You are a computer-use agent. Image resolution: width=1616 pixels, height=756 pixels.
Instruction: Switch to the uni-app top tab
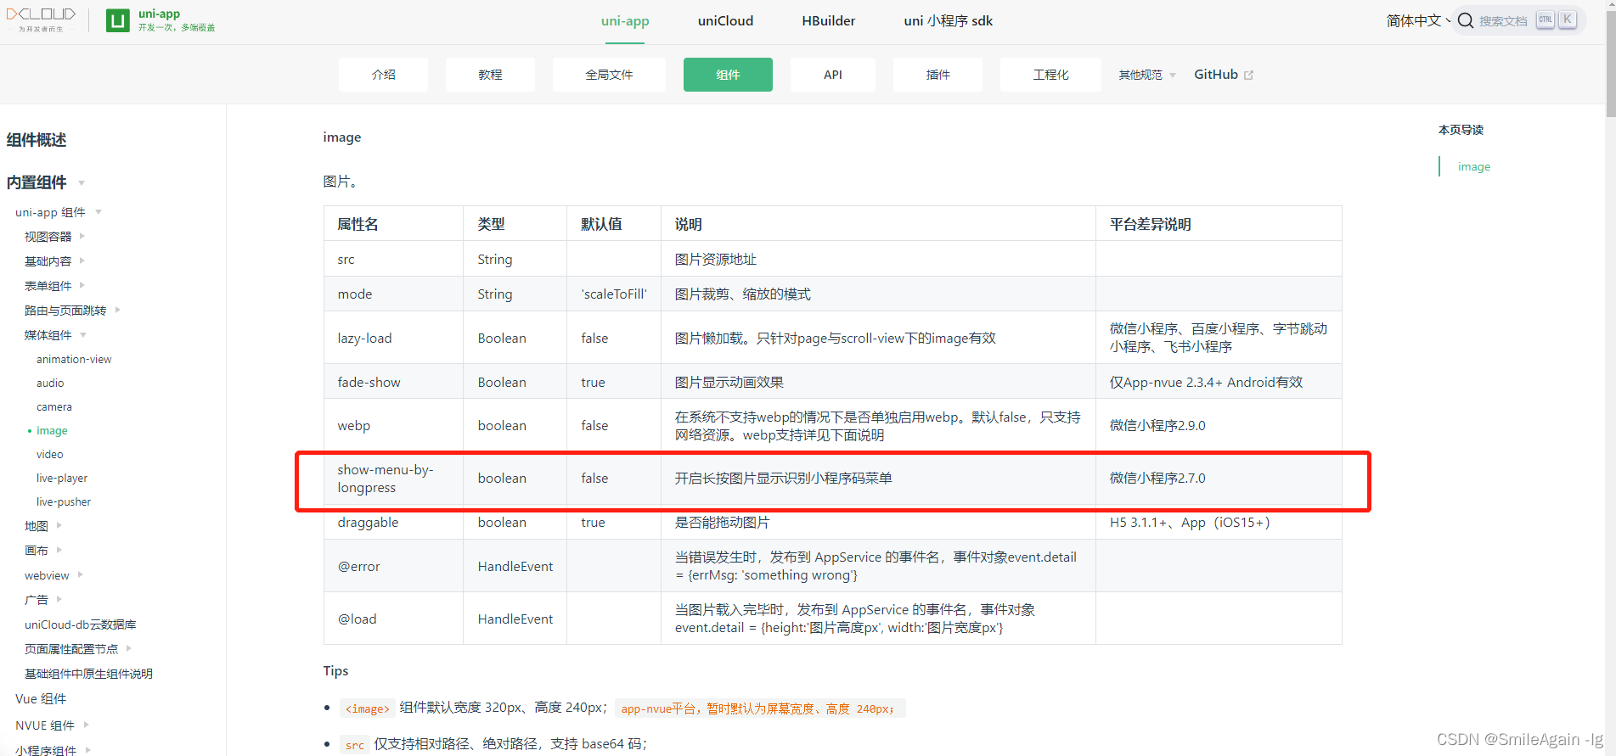click(625, 21)
